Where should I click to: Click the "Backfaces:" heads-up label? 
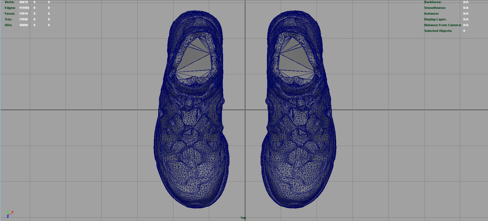(x=433, y=2)
